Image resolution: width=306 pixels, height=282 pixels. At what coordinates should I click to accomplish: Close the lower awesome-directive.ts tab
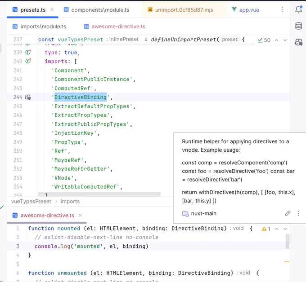point(80,215)
